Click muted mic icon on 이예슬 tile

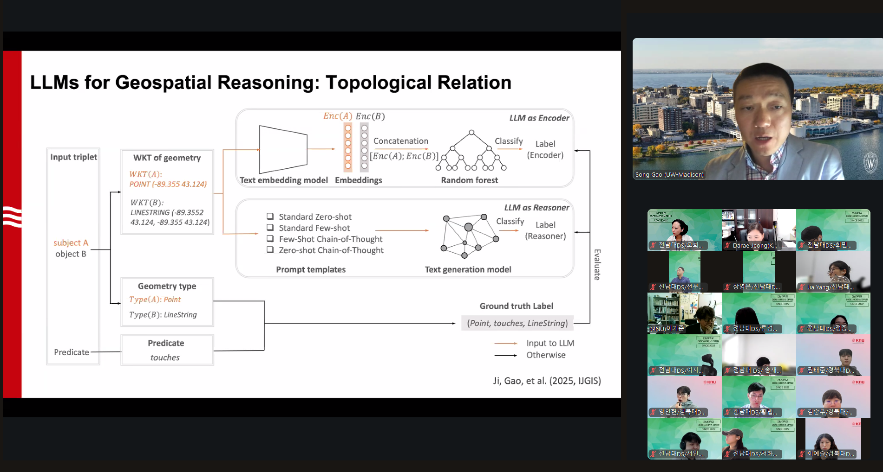click(x=802, y=454)
